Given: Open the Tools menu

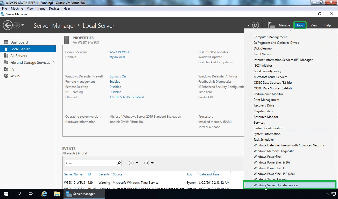Looking at the screenshot, I should point(300,25).
